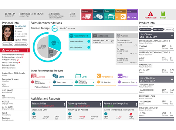Click Cards icon under Other Recommended Products
Viewport: 176px width, 130px height.
coord(78,76)
